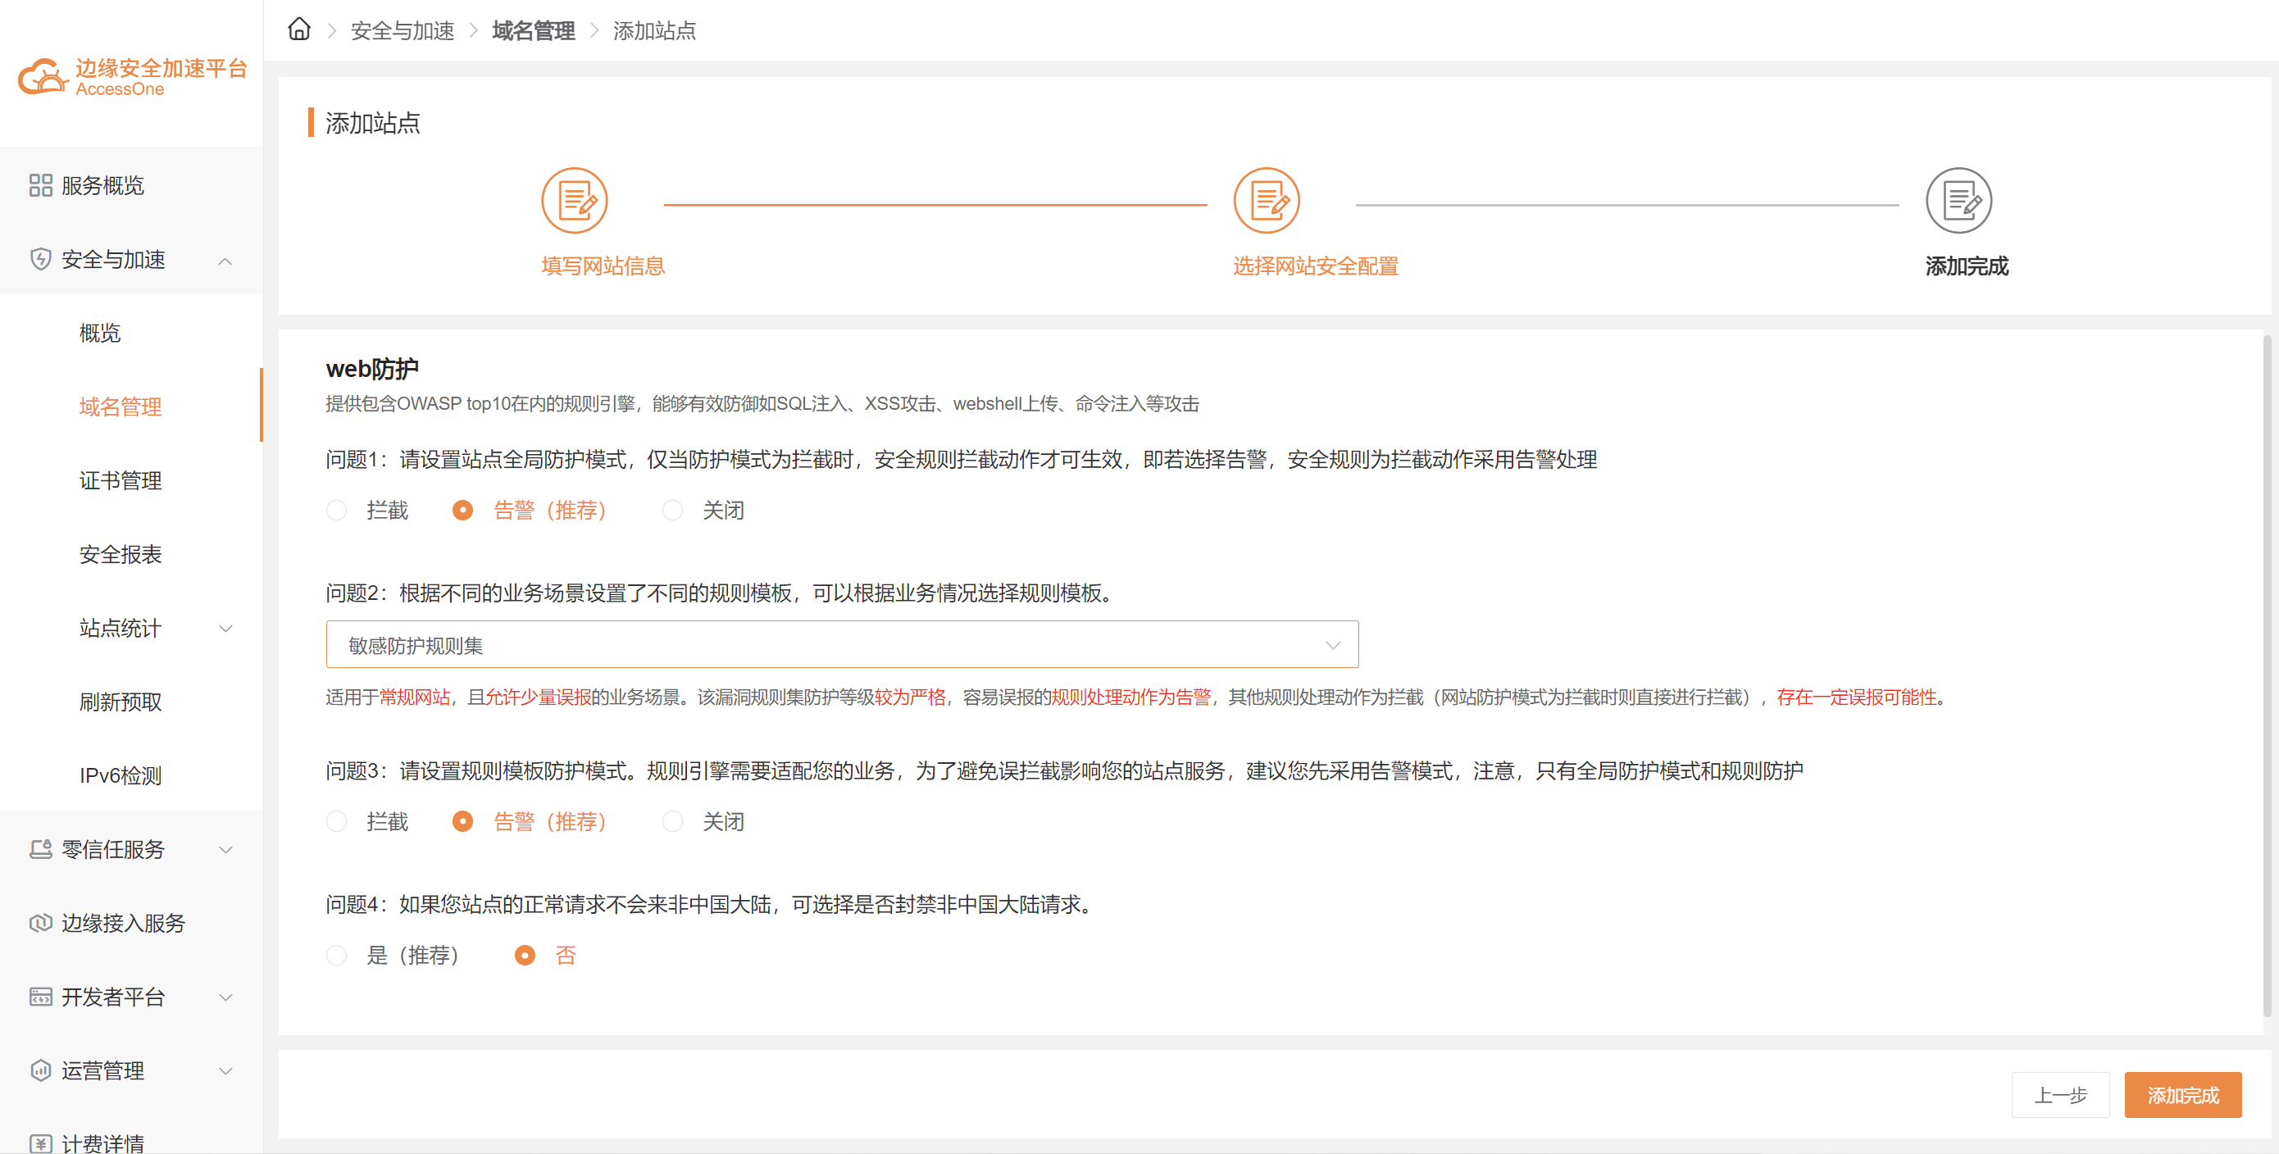The width and height of the screenshot is (2279, 1154).
Task: Select 拦截 for 问题3 rule template mode
Action: tap(336, 821)
